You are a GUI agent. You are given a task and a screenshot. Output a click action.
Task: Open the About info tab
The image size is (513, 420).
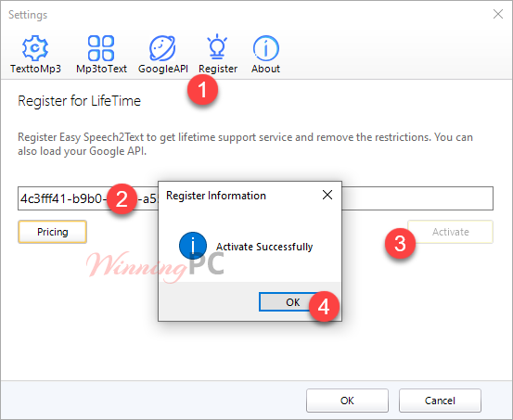click(265, 55)
